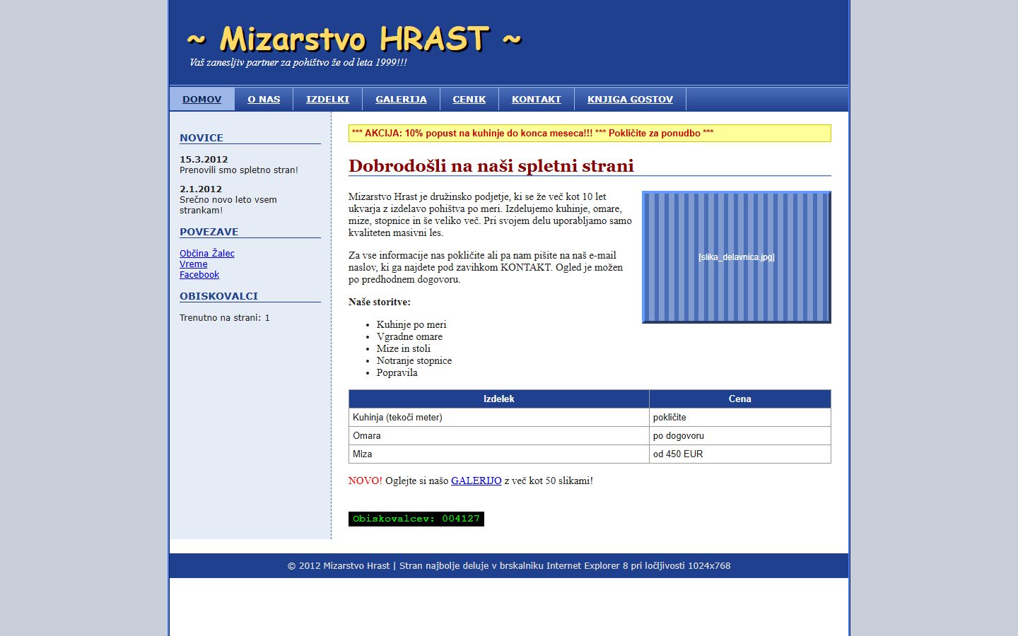1018x636 pixels.
Task: Click the Cena table column header
Action: 740,399
